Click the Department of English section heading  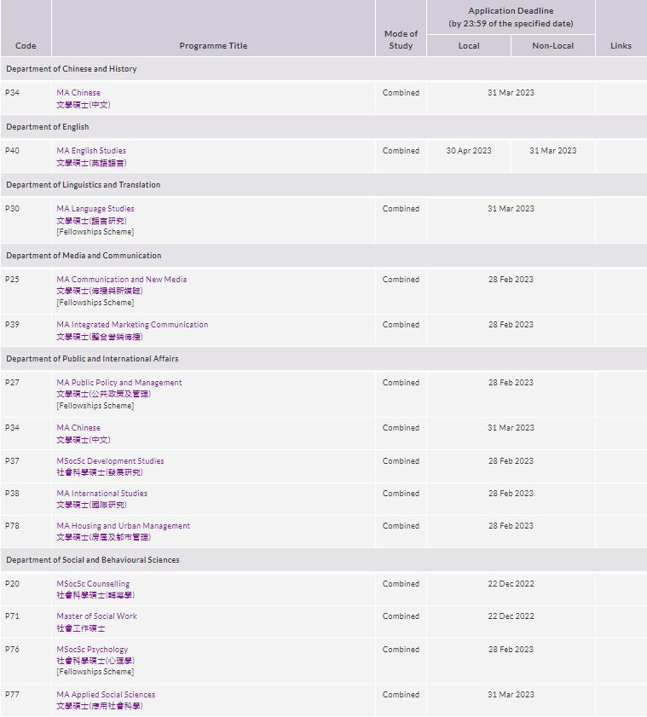[x=48, y=127]
